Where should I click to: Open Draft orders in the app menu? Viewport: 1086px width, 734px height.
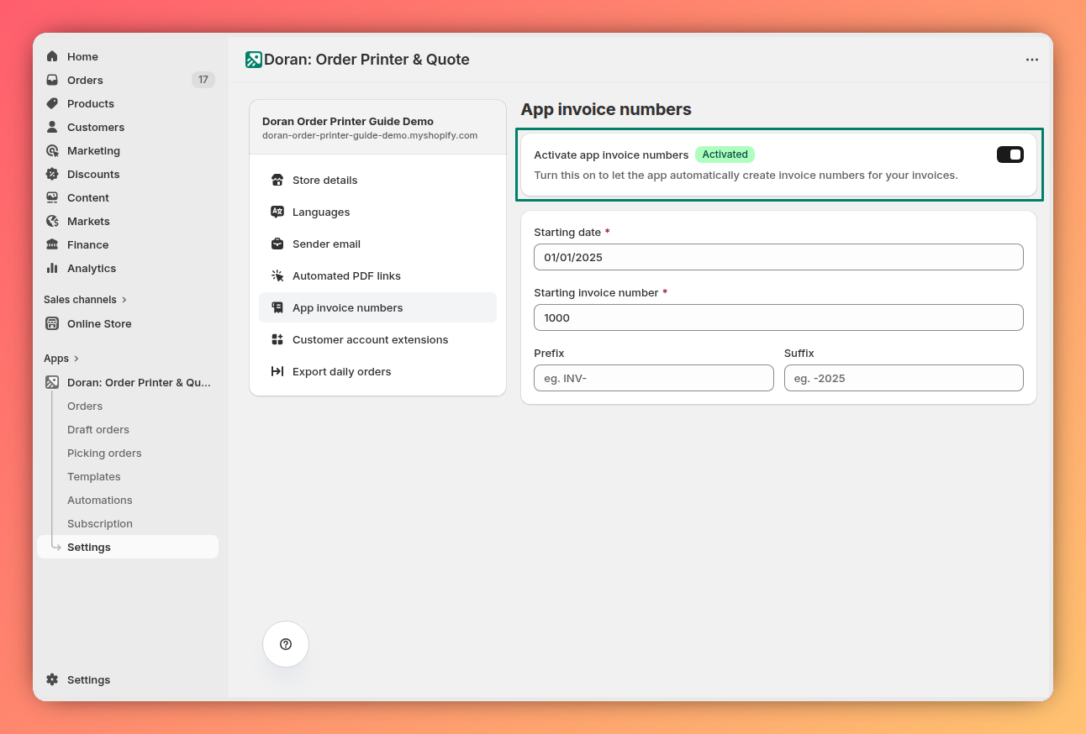[x=98, y=429]
